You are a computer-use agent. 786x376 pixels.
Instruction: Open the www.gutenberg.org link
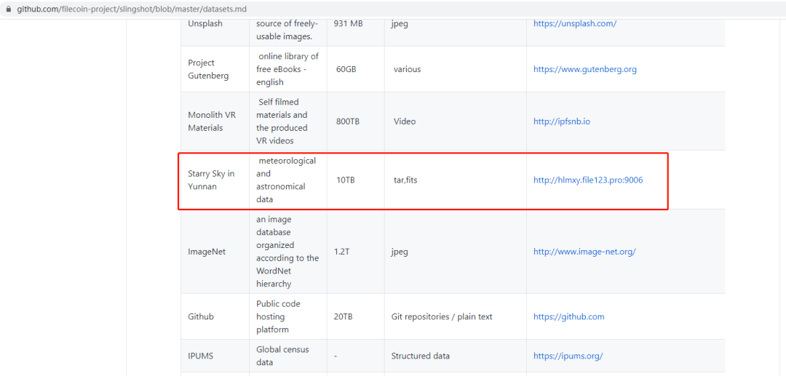pos(585,69)
